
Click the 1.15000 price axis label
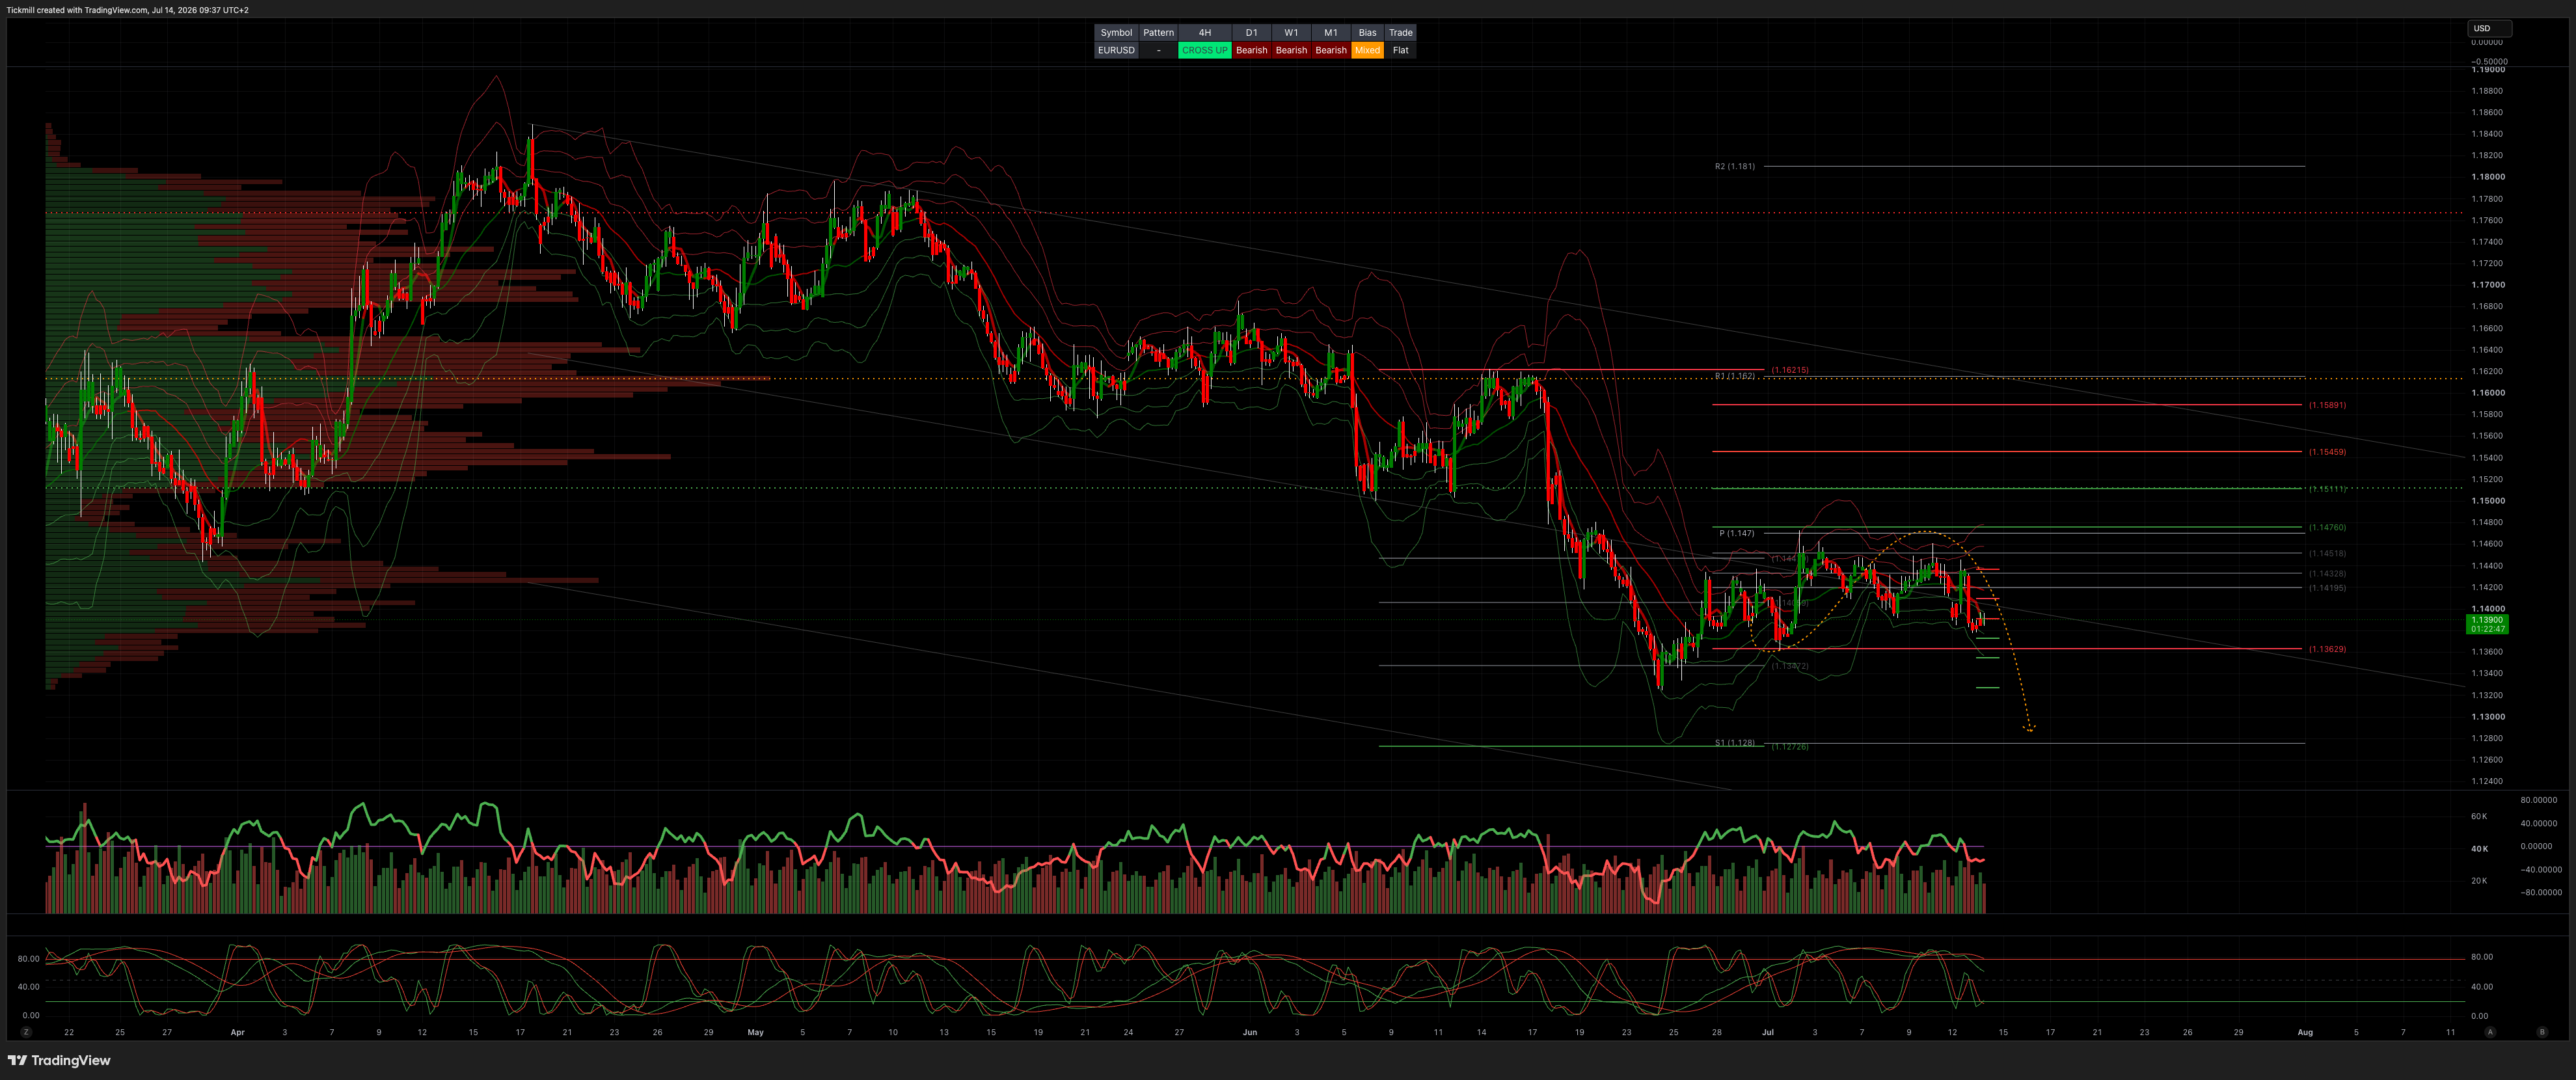coord(2487,501)
